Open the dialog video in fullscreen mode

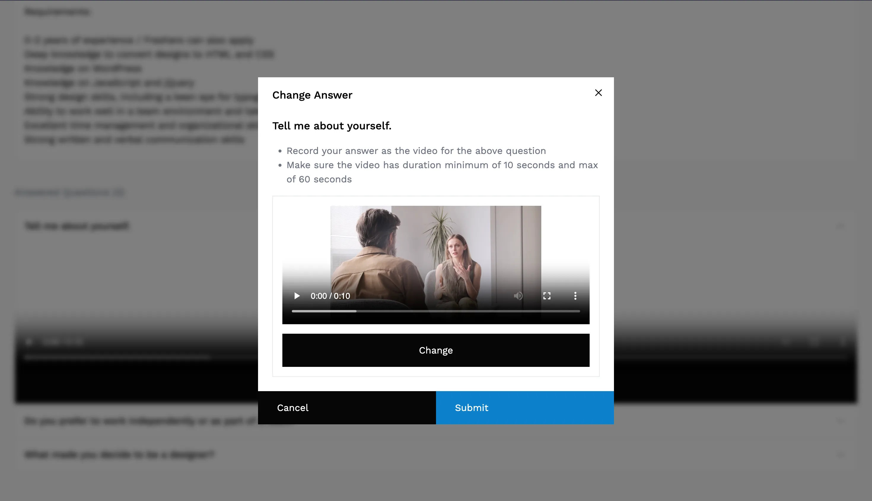coord(547,296)
